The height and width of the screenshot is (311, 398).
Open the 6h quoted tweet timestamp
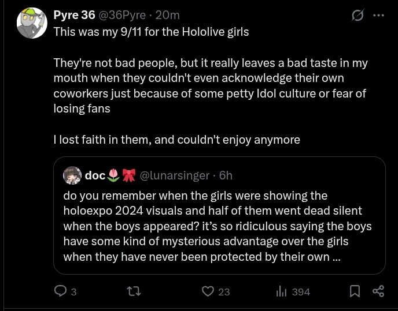pos(226,175)
